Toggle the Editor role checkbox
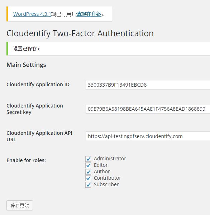Image resolution: width=210 pixels, height=215 pixels. coord(88,165)
